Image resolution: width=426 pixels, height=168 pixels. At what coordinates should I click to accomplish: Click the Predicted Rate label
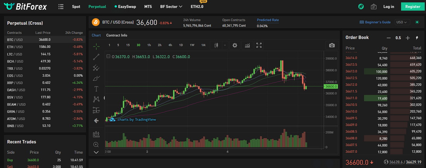[268, 20]
